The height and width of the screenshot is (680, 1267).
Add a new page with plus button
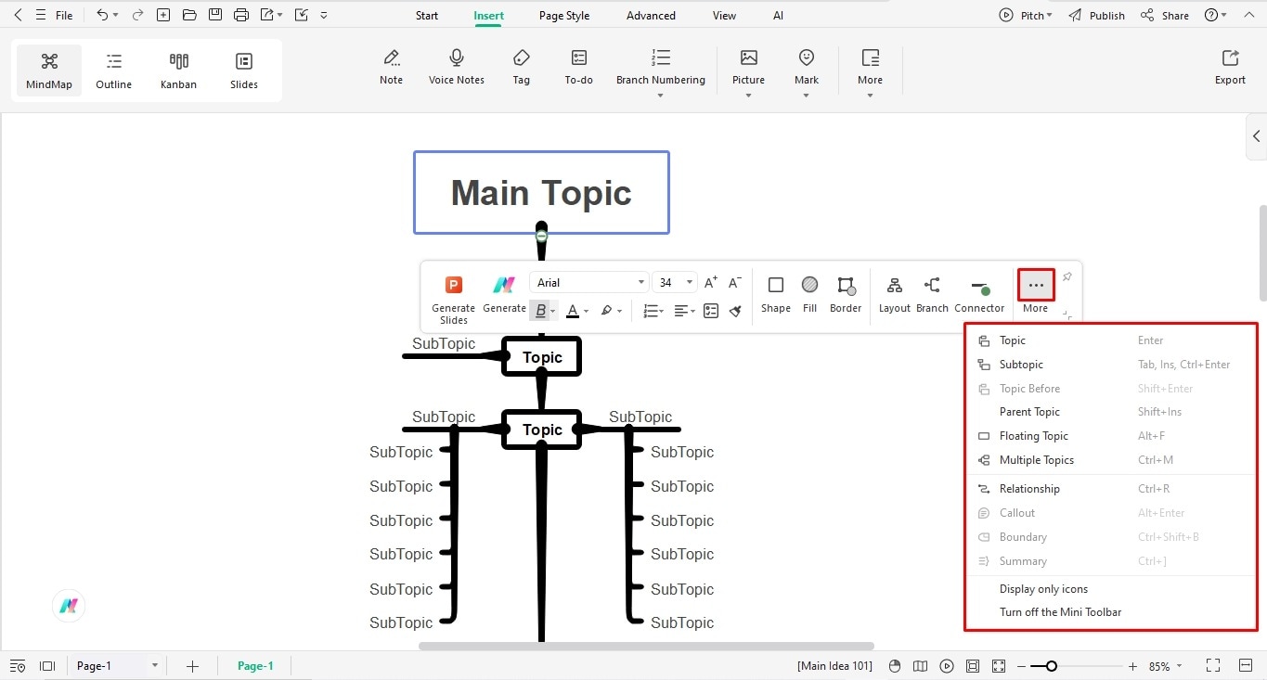click(x=192, y=666)
